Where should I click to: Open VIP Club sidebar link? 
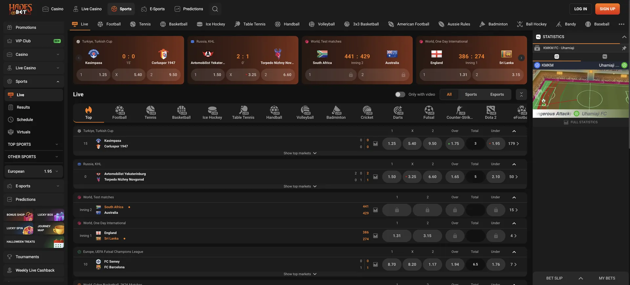click(x=33, y=41)
